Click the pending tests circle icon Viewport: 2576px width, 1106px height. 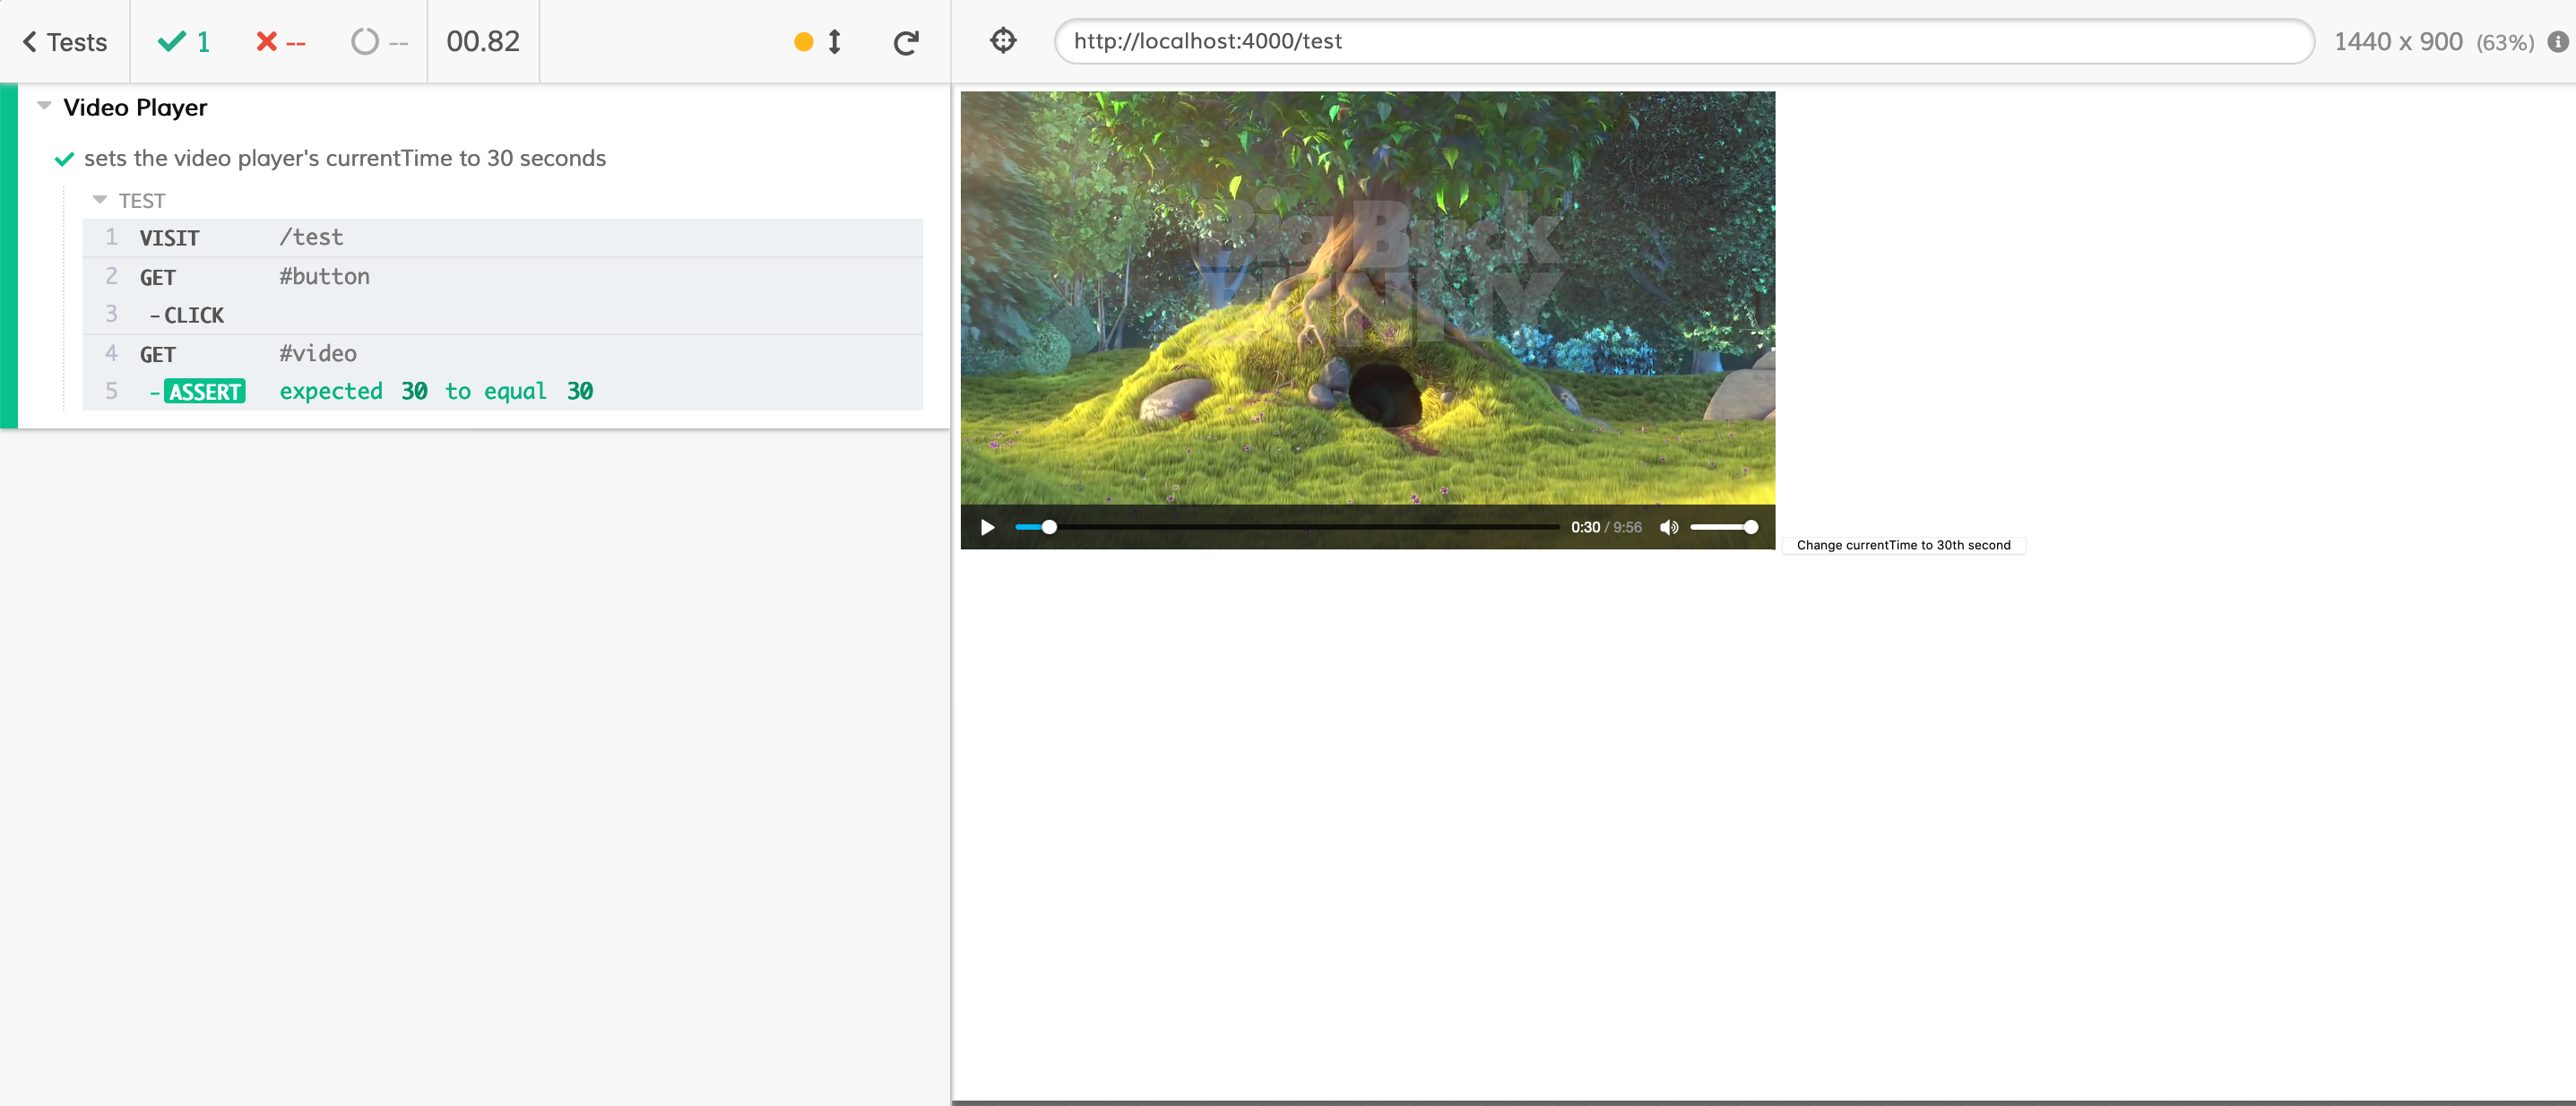point(366,41)
